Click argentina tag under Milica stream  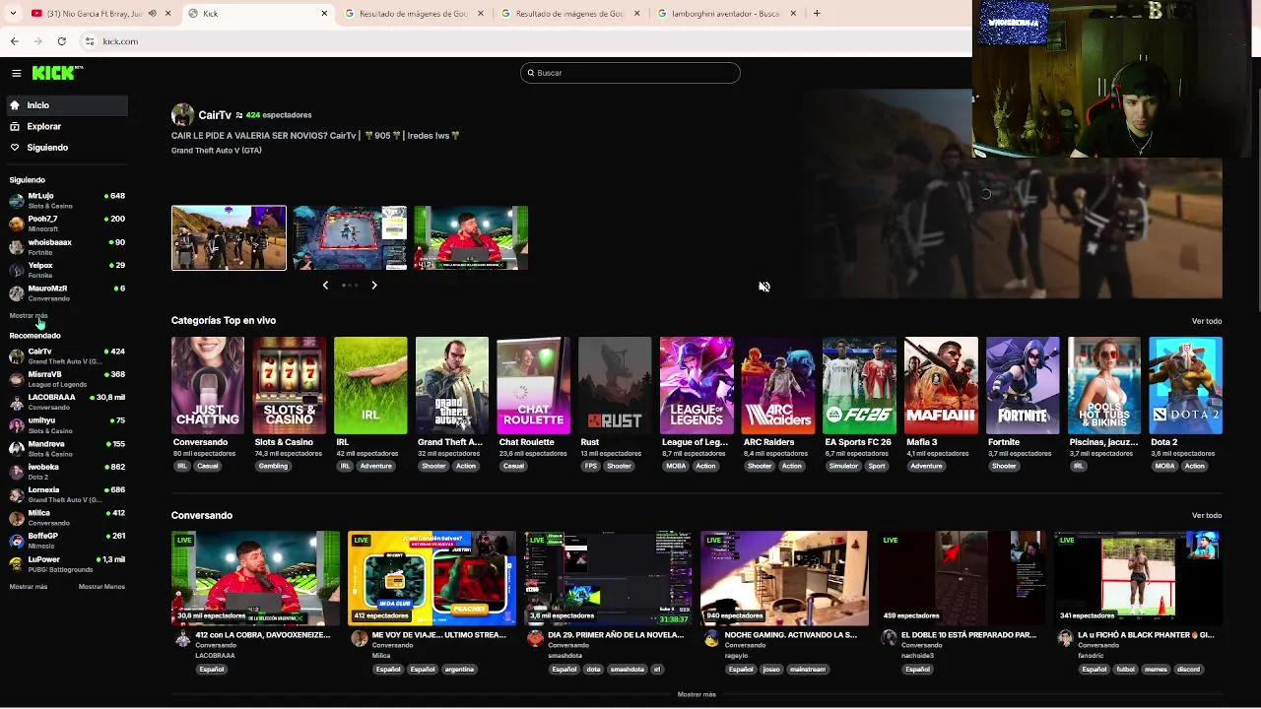[x=459, y=670]
